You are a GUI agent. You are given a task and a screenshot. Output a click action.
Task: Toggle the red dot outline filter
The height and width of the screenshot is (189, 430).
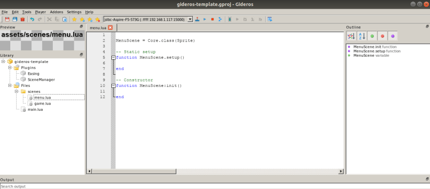tap(382, 36)
